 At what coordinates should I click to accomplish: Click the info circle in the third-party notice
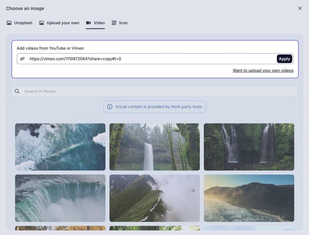click(x=110, y=106)
